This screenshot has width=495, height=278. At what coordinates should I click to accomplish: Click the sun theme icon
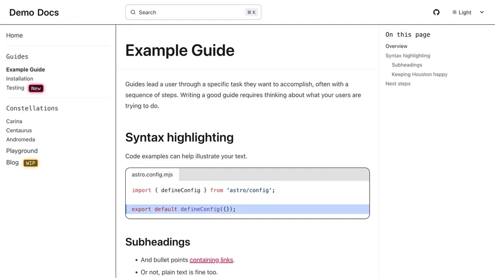[454, 12]
